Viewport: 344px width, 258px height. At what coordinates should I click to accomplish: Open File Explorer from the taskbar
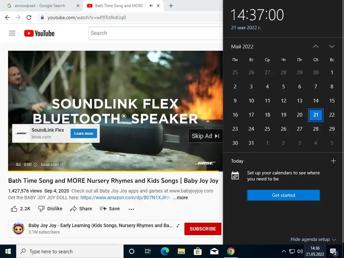pos(181,251)
